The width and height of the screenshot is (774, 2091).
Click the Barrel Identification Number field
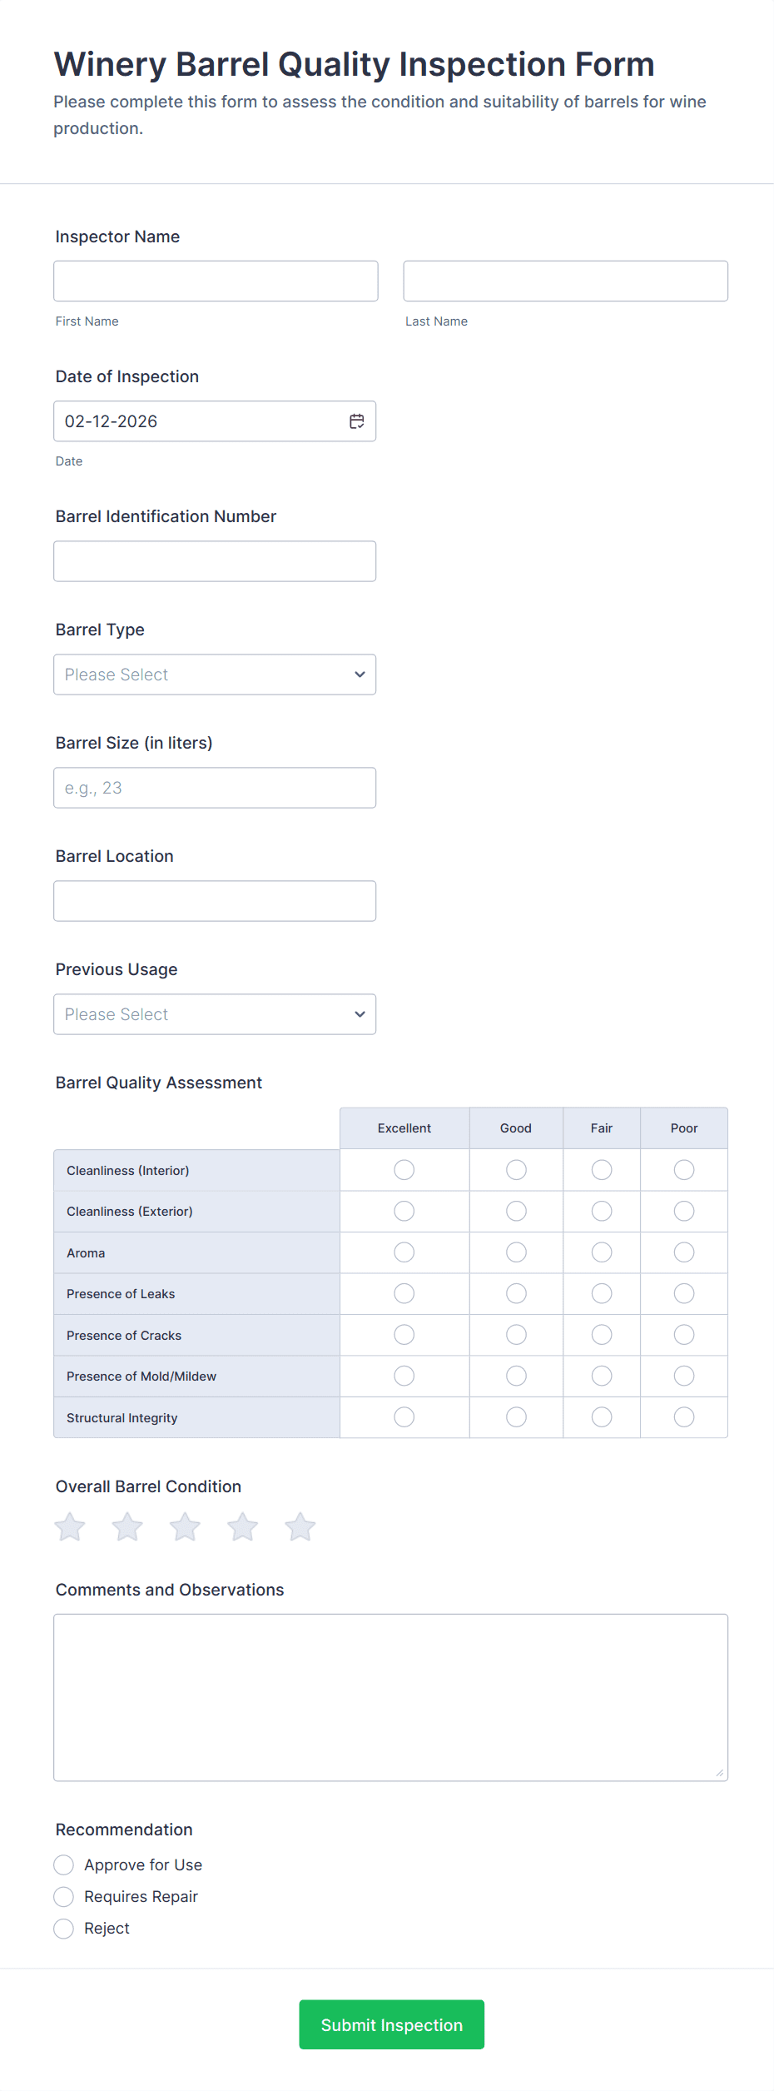215,561
